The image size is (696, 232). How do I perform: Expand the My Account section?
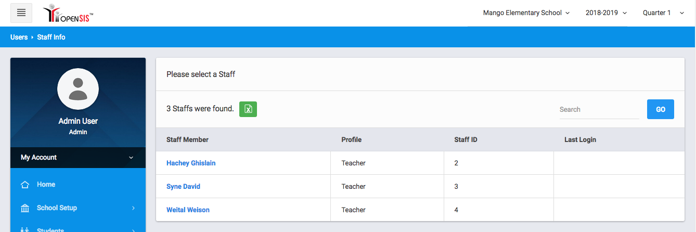pyautogui.click(x=78, y=158)
